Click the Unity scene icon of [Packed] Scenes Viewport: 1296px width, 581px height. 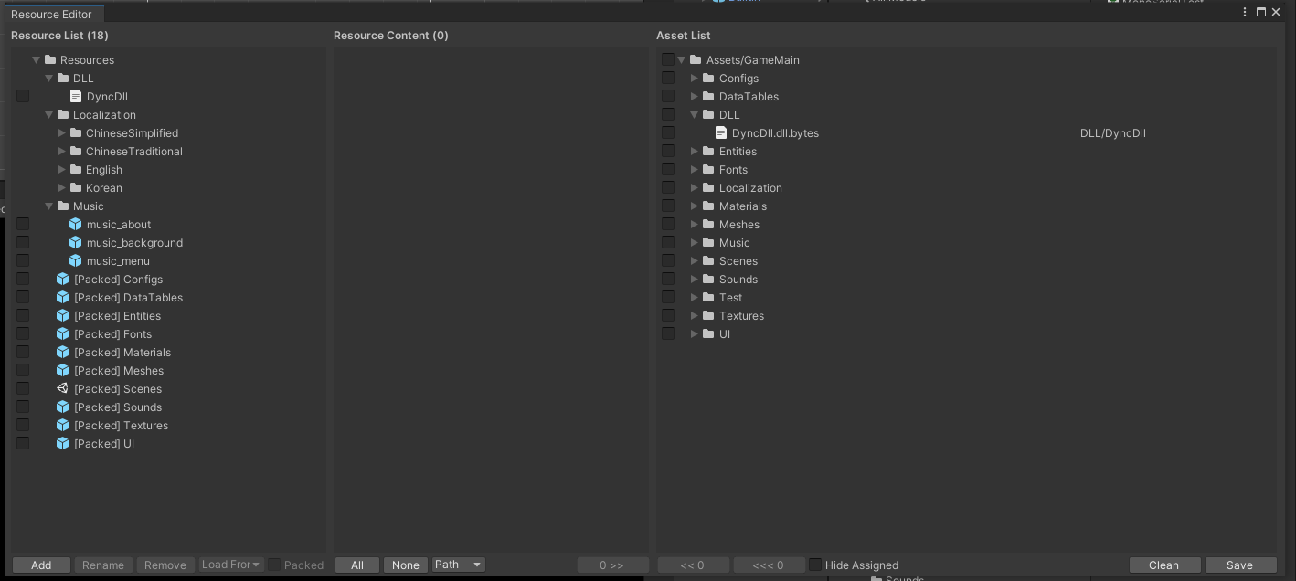coord(63,388)
